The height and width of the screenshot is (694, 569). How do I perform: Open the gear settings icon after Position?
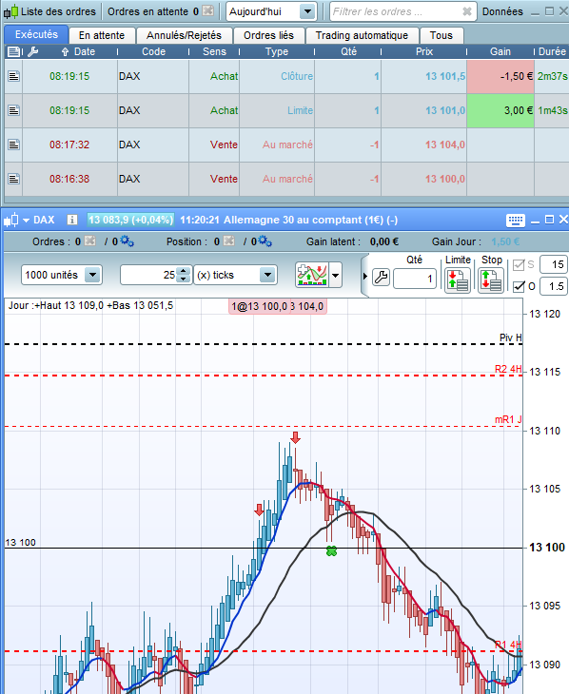[265, 241]
